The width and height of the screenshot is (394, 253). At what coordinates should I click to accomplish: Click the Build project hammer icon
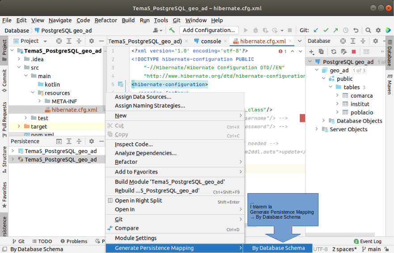172,30
